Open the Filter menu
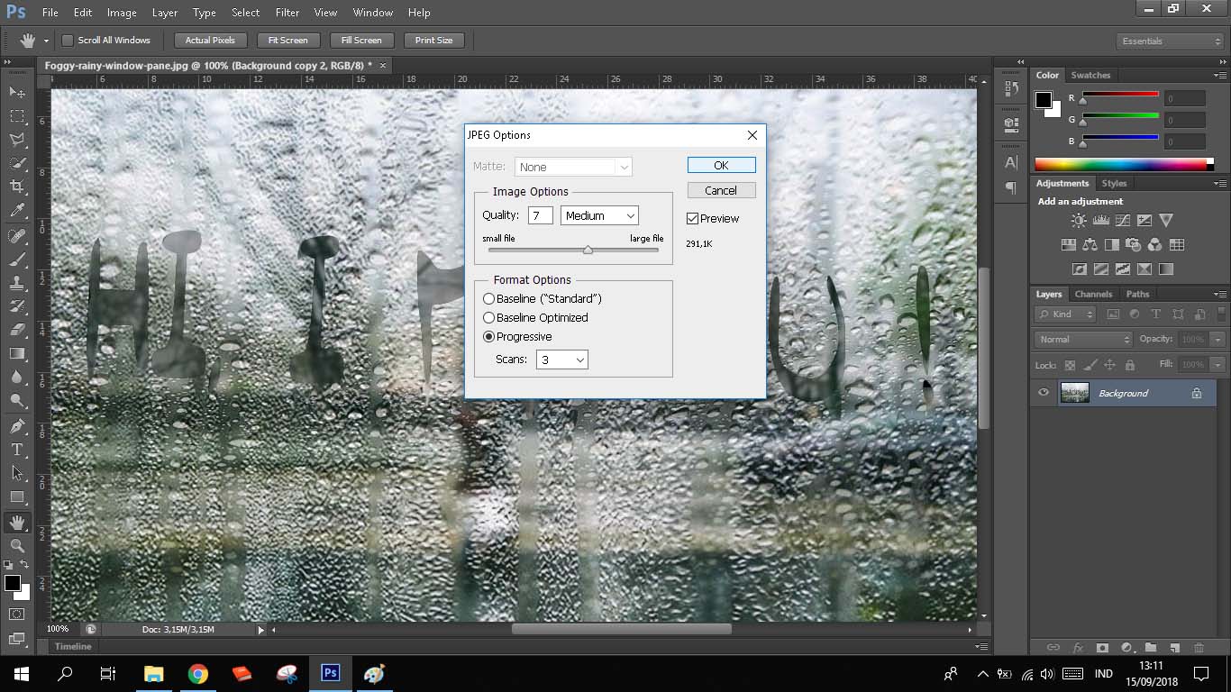 pos(287,13)
